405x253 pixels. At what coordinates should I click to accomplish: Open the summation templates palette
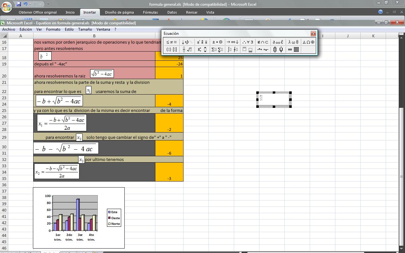(x=217, y=50)
